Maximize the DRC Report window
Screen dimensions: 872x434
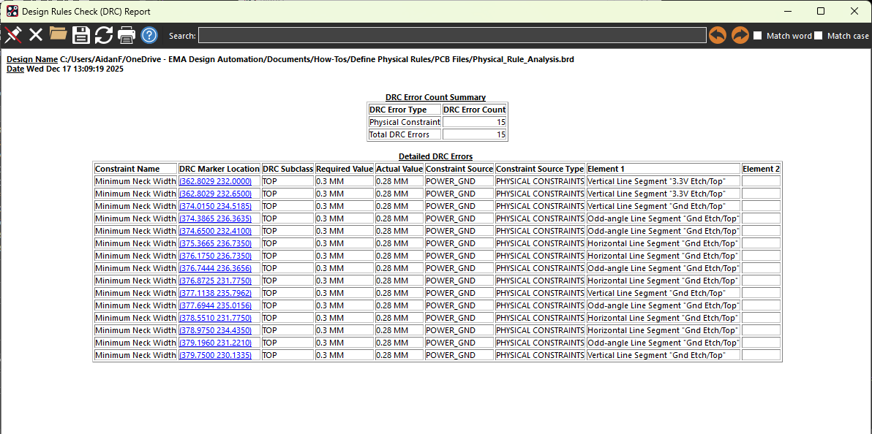coord(821,11)
